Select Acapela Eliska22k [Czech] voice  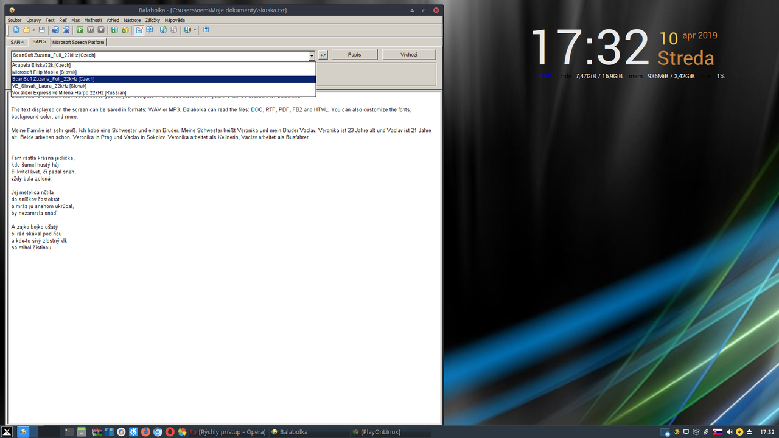click(x=163, y=65)
